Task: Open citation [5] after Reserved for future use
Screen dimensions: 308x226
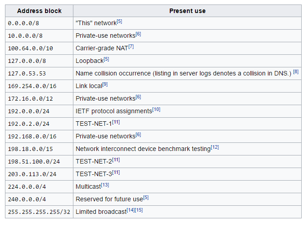Action: [146, 197]
